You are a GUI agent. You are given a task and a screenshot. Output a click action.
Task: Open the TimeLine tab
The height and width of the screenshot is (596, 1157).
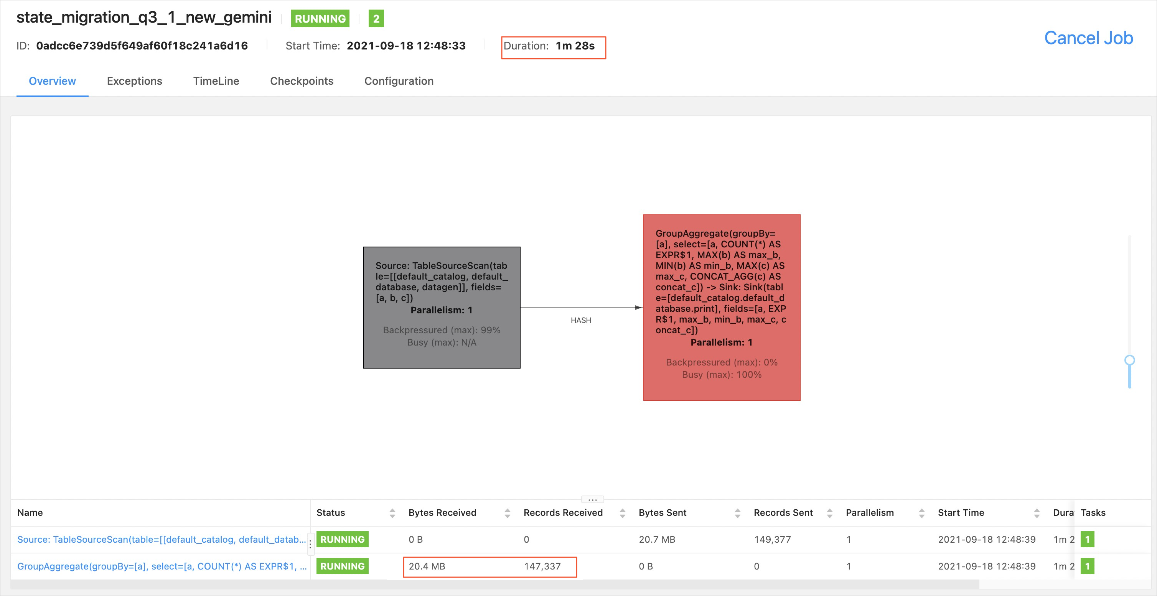216,81
